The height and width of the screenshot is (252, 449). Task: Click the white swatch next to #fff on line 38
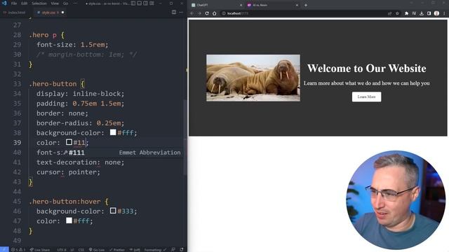[113, 132]
